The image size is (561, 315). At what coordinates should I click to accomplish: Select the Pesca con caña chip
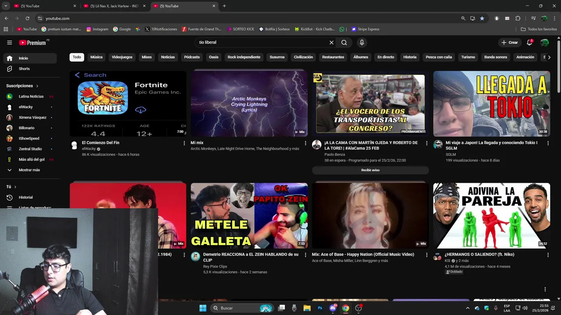[x=439, y=57]
